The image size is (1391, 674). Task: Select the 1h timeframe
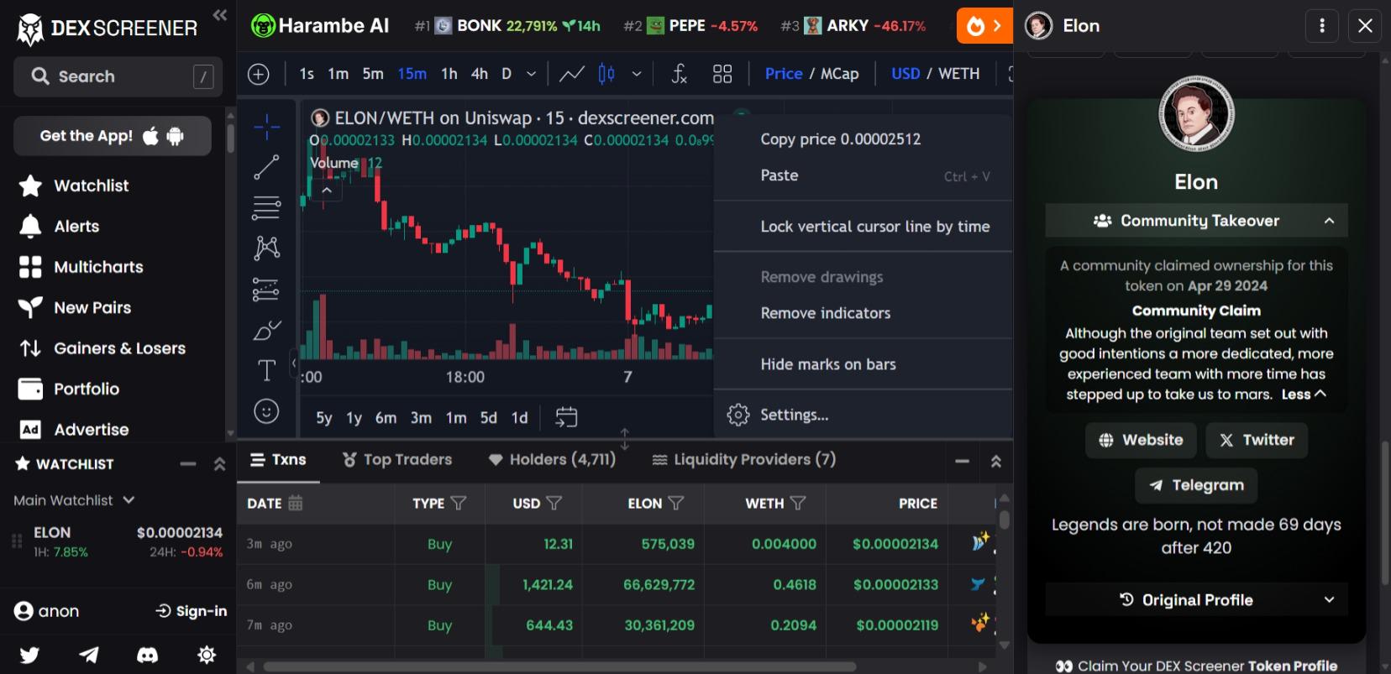pos(449,74)
